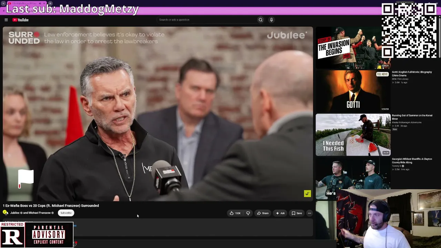Image resolution: width=441 pixels, height=248 pixels.
Task: Click the 'Tommy G' channel name
Action: click(x=397, y=166)
